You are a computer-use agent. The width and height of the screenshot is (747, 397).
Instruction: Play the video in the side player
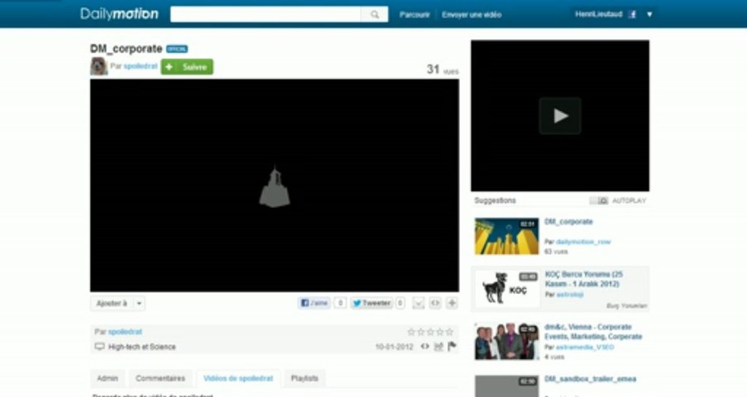coord(560,116)
